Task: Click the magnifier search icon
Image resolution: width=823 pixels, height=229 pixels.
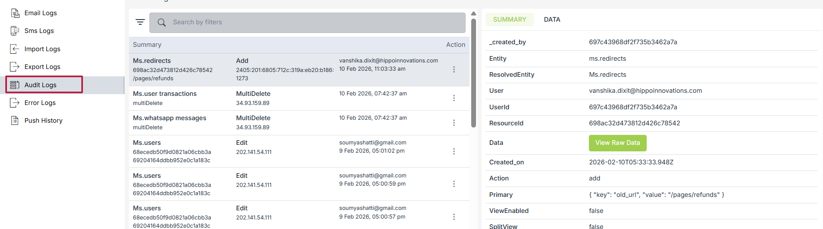Action: pyautogui.click(x=162, y=23)
